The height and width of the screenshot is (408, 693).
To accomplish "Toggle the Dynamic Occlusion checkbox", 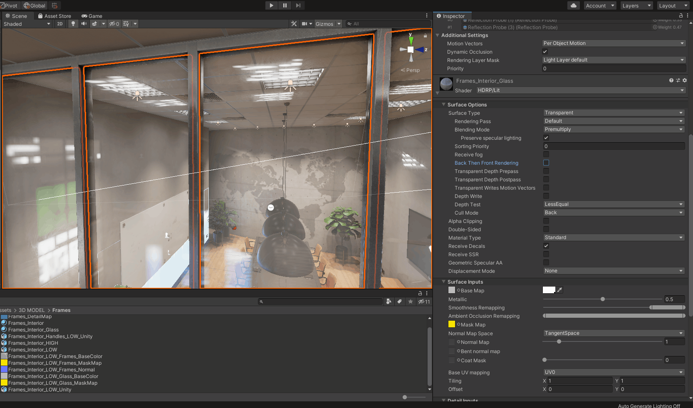I will pos(545,52).
